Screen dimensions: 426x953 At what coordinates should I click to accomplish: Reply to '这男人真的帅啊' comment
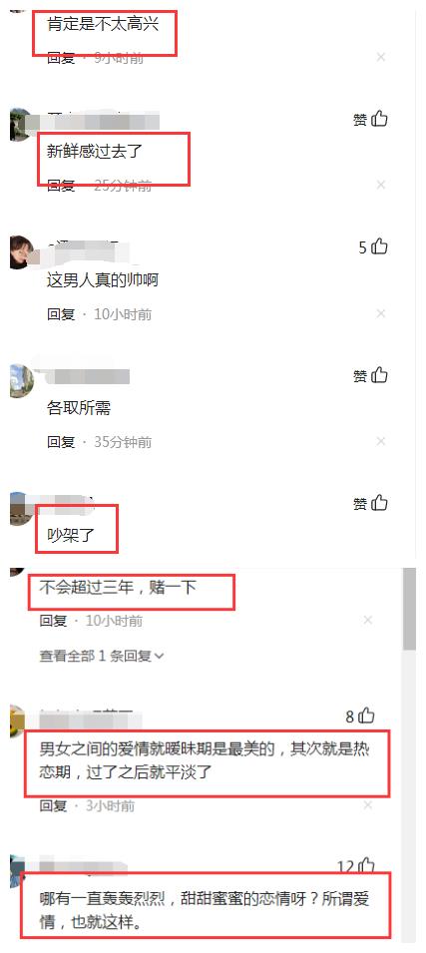(61, 314)
